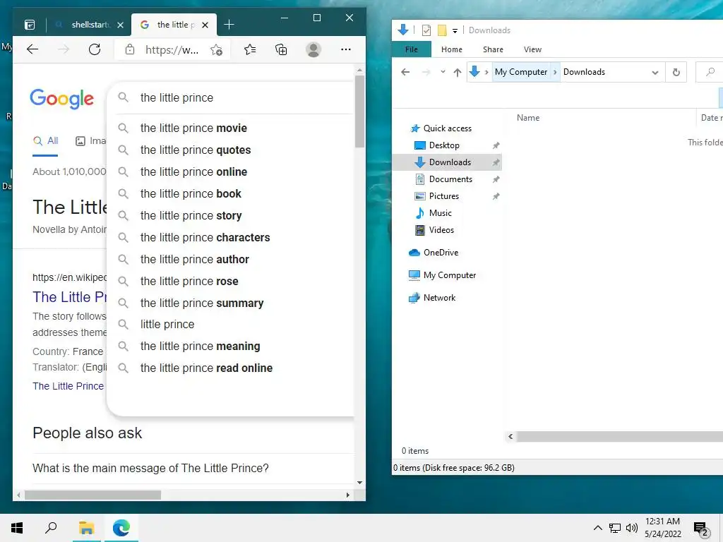Click the Edge page horizontal scrollbar thumb
723x542 pixels.
tap(92, 495)
